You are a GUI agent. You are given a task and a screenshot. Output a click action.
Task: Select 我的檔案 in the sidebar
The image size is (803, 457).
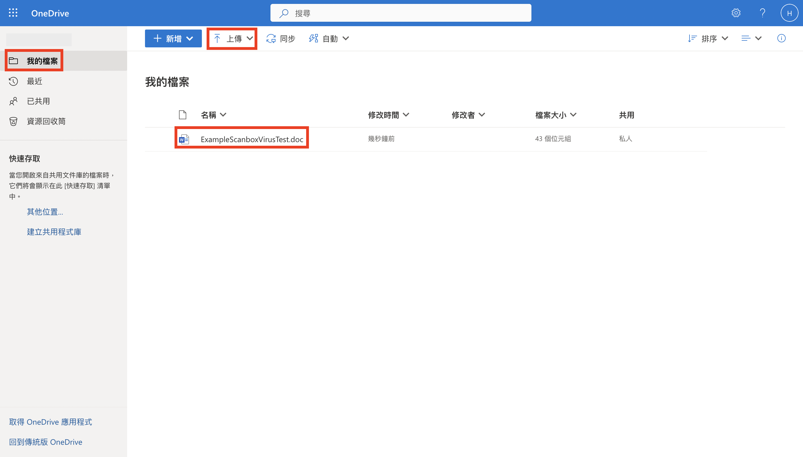(x=64, y=61)
